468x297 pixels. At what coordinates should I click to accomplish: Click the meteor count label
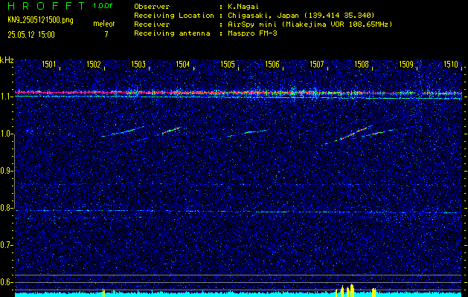(104, 24)
